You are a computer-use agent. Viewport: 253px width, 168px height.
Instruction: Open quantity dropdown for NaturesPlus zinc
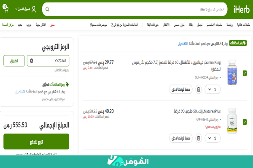[x=213, y=138]
